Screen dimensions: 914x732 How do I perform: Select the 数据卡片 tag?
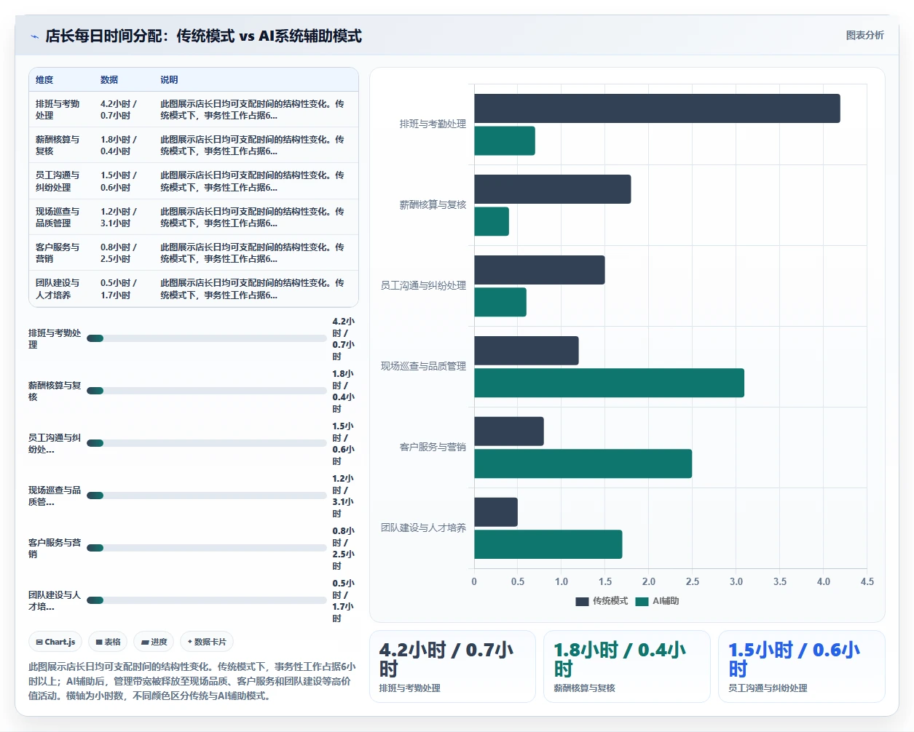tap(207, 642)
